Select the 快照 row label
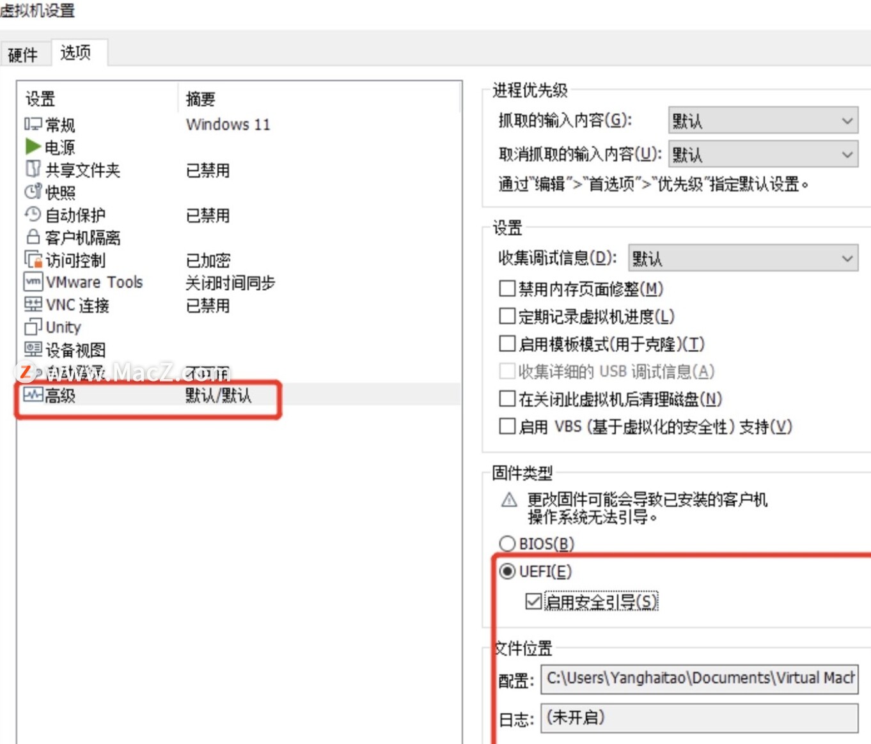 (x=60, y=192)
